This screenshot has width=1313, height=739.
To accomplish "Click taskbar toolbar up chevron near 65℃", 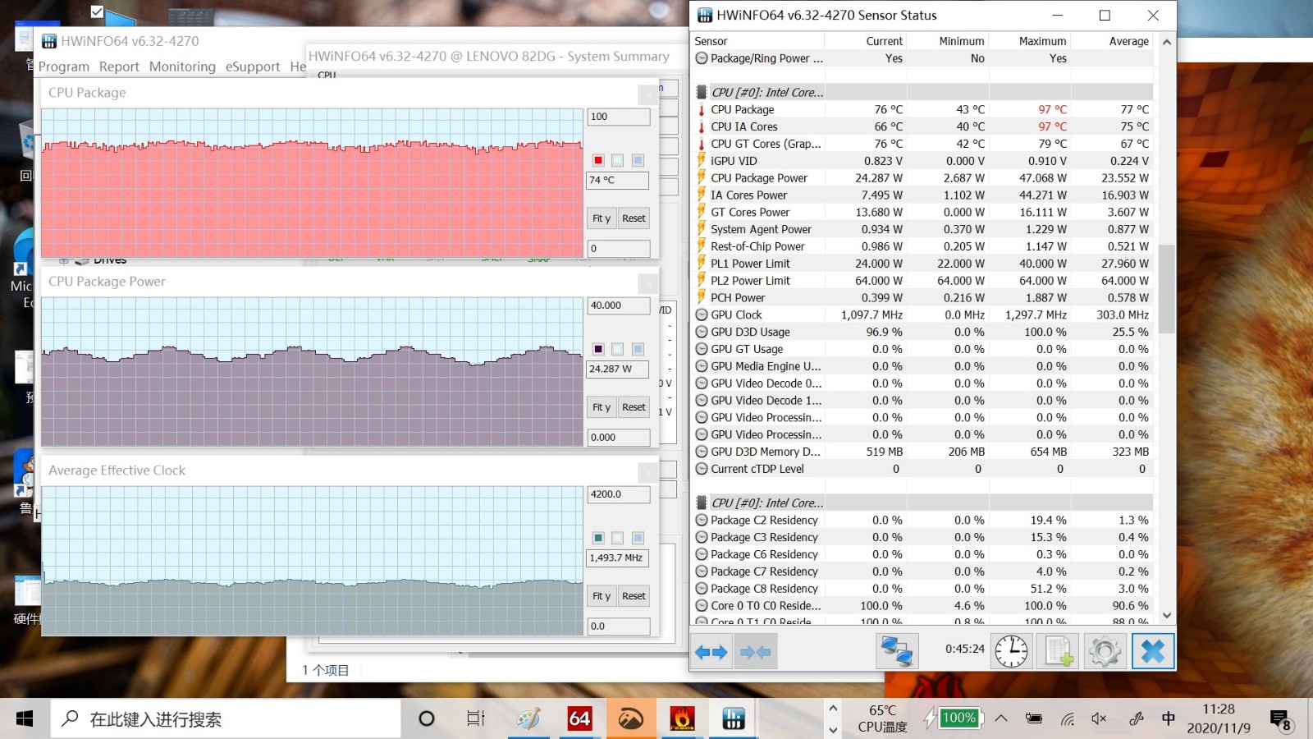I will tap(833, 708).
